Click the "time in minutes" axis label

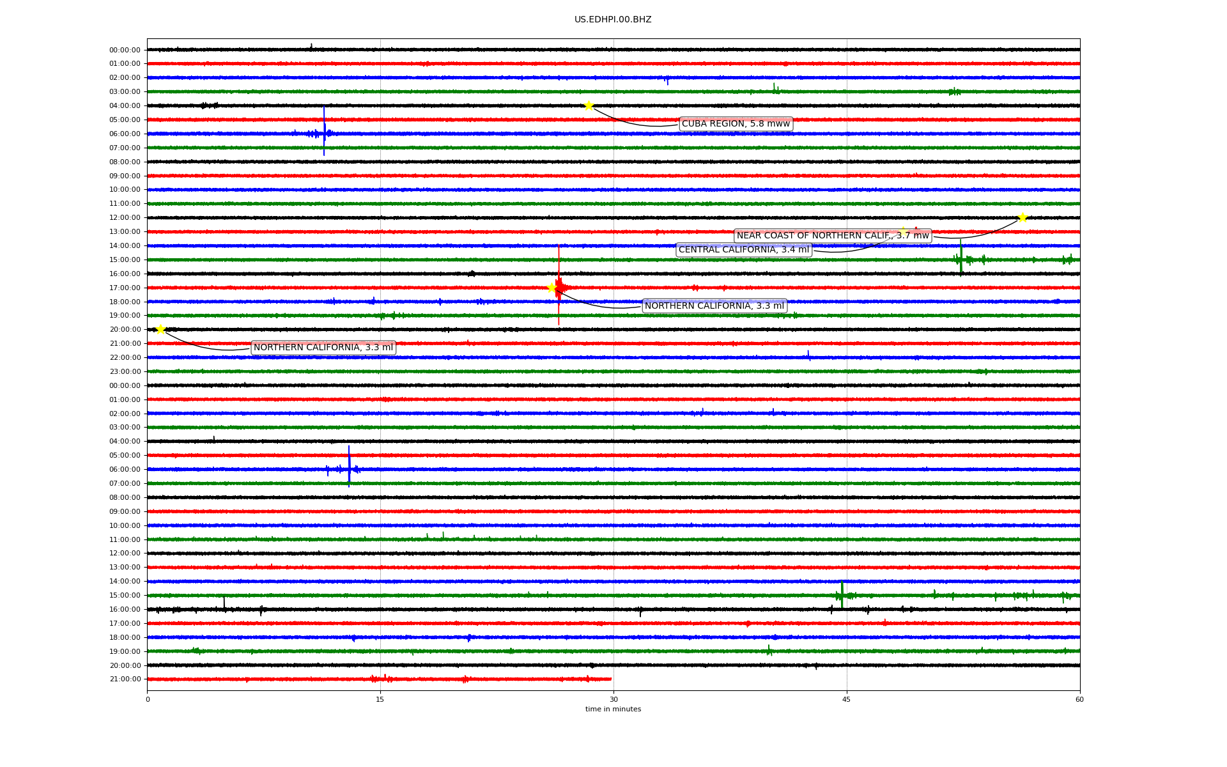(x=613, y=709)
